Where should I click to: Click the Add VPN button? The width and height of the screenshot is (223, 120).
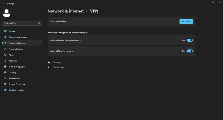[186, 22]
